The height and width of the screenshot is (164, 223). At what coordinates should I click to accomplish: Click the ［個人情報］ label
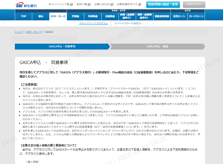pyautogui.click(x=32, y=162)
